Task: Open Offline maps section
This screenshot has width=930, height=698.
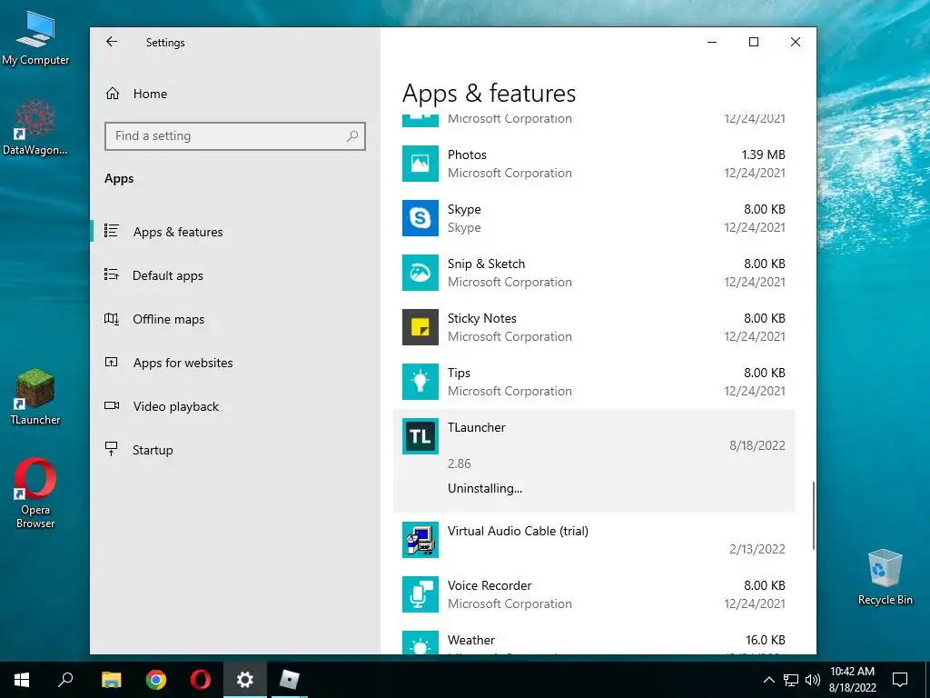Action: tap(168, 319)
